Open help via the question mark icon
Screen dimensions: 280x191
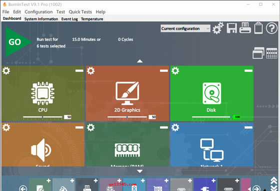click(271, 28)
